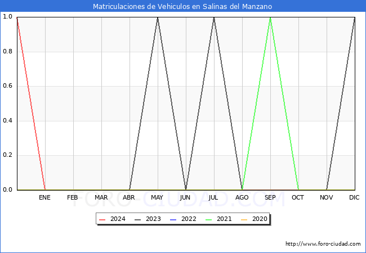Click the MAY month axis label

click(157, 197)
